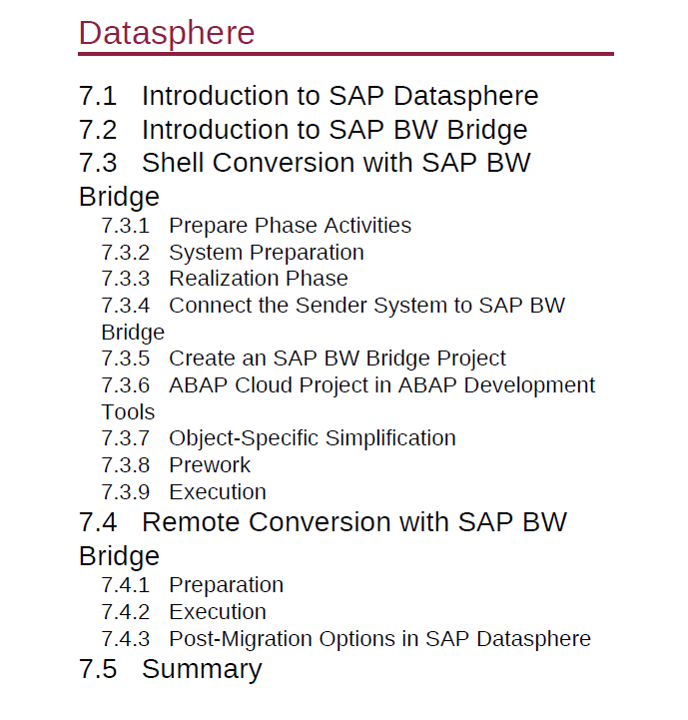Go to 7.4 Remote Conversion with SAP BW Bridge

click(x=323, y=539)
